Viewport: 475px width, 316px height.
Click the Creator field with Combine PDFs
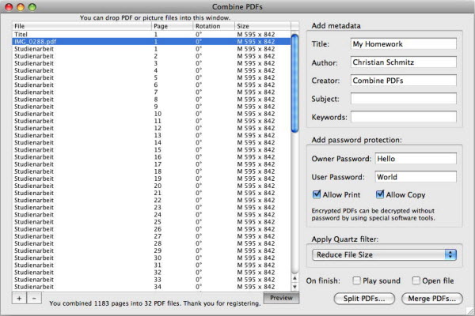[404, 81]
